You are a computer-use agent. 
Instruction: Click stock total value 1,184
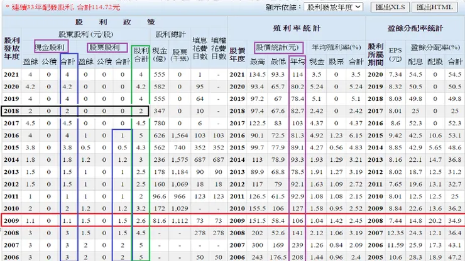(180, 172)
